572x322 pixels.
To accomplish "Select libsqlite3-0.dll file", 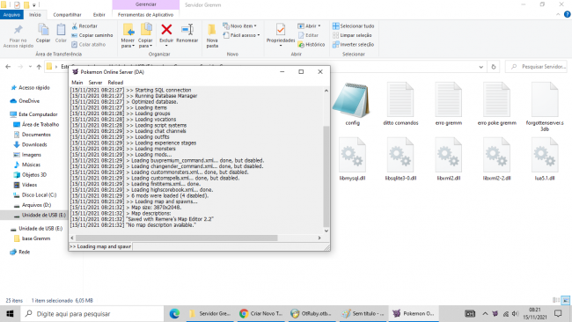I will point(400,159).
